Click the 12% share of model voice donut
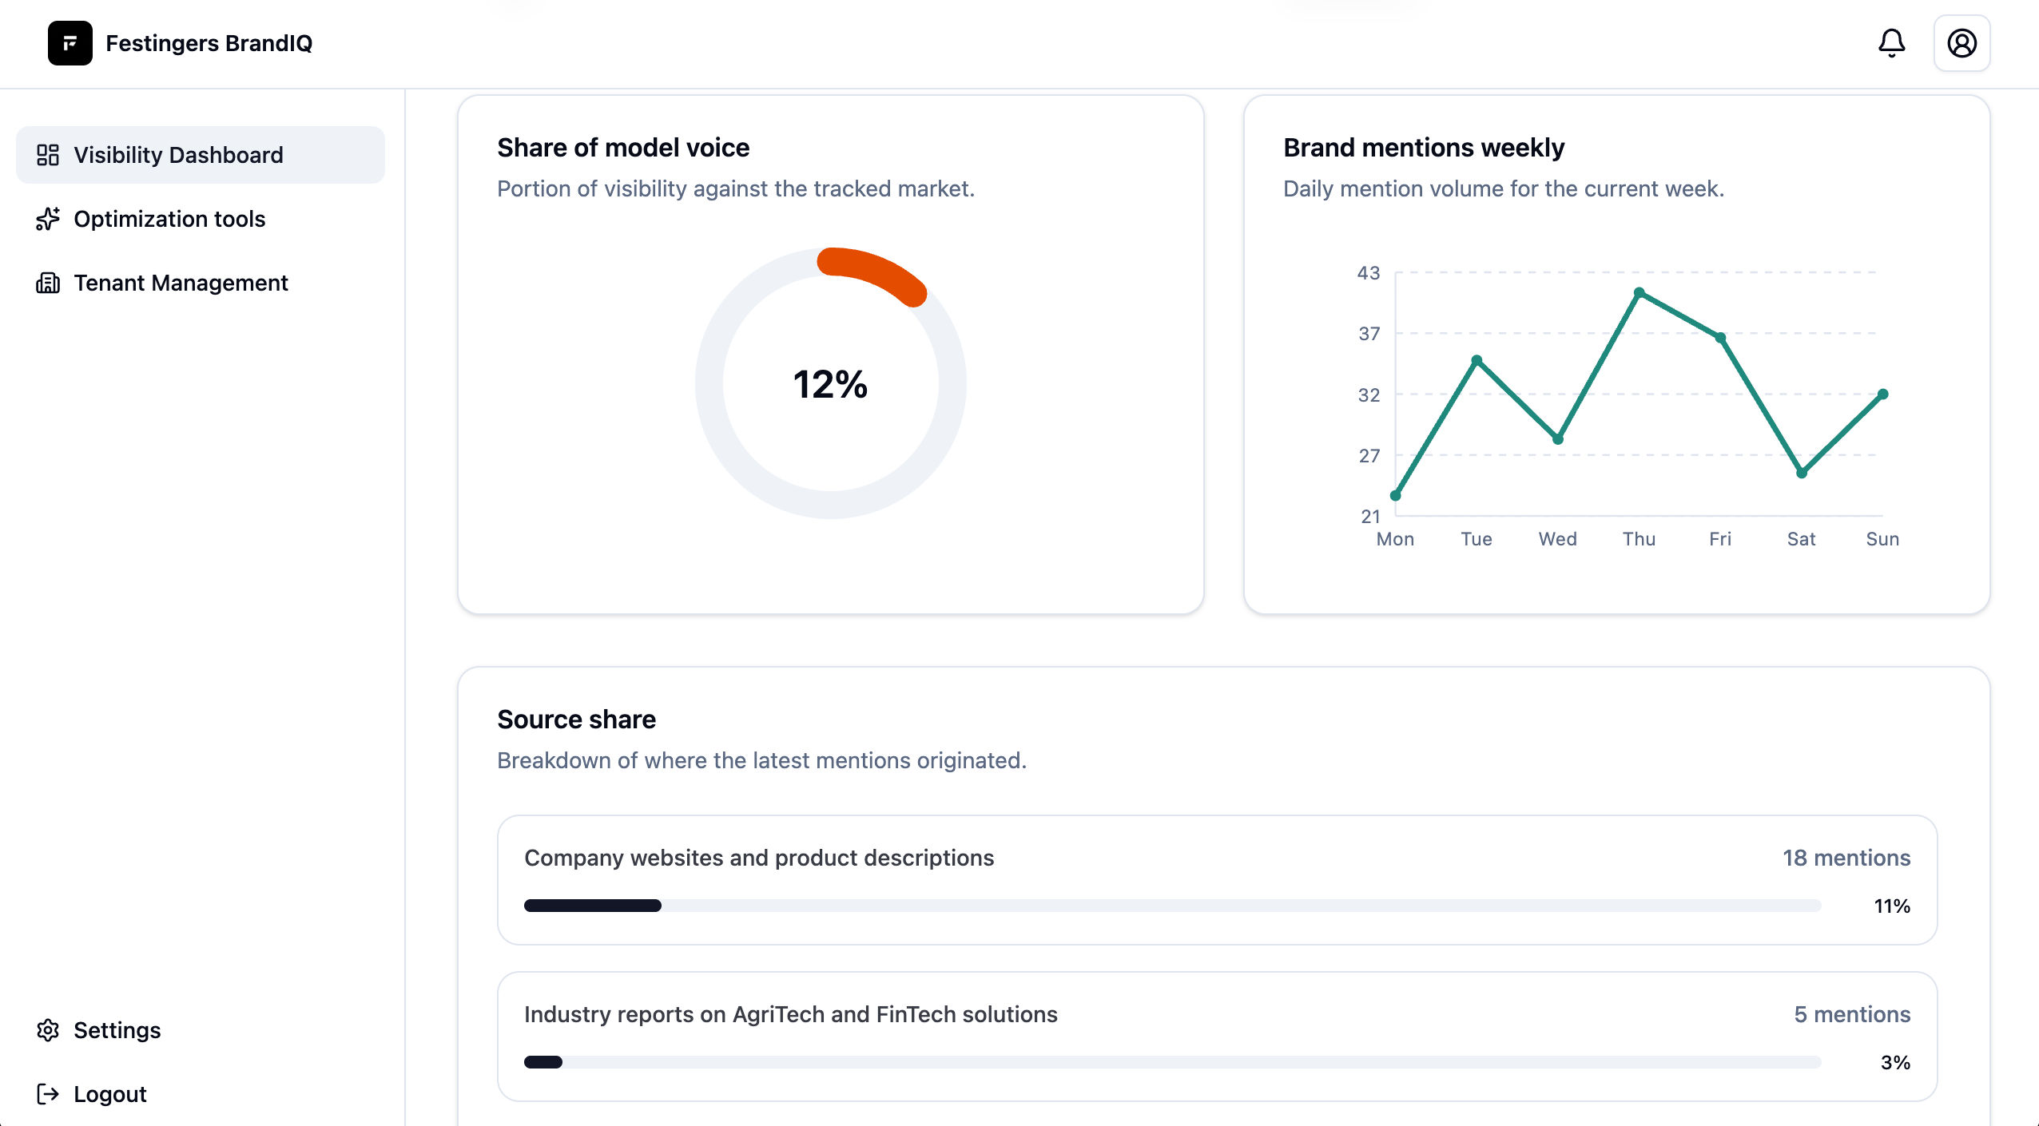The height and width of the screenshot is (1126, 2039). (x=830, y=384)
